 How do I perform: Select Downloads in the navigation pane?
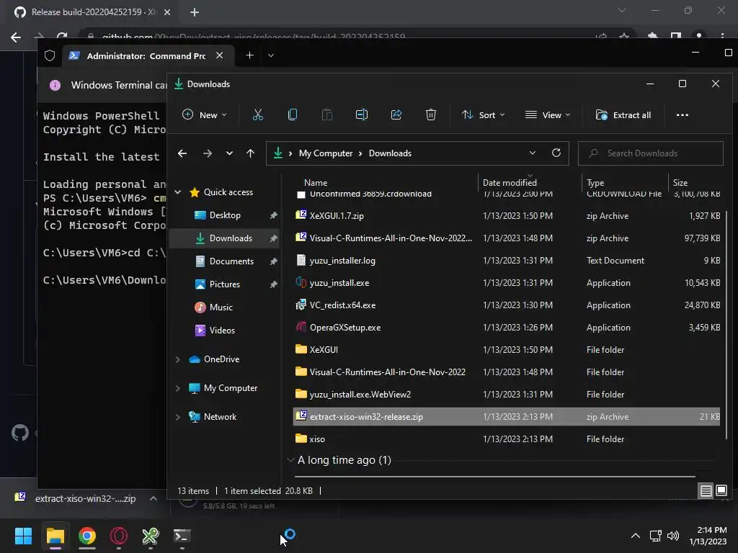[224, 238]
